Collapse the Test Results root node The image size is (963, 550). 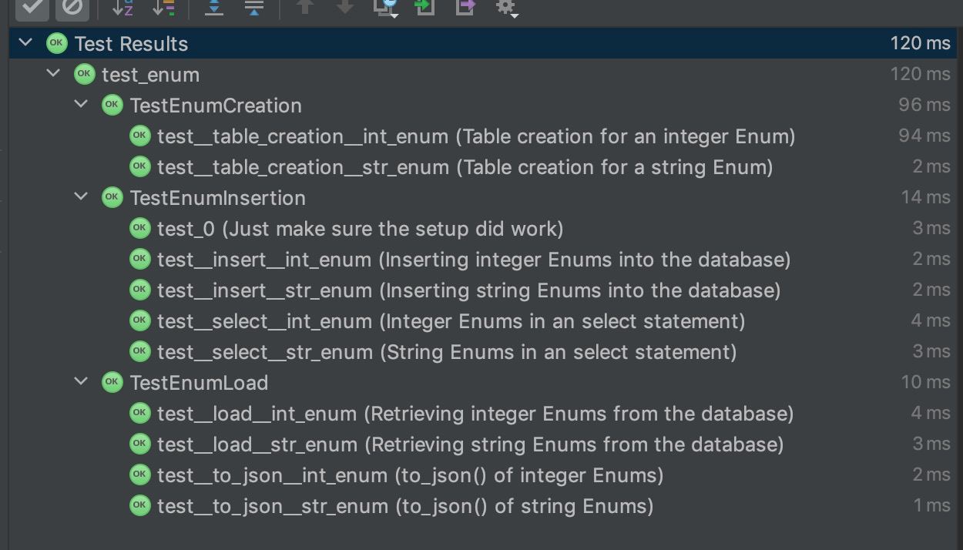(x=25, y=43)
